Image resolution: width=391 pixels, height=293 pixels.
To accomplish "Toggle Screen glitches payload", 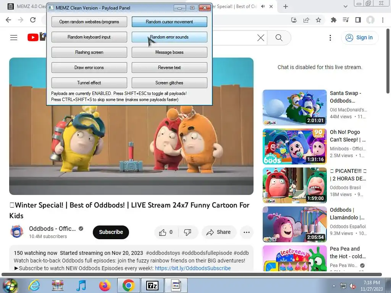I will 169,82.
